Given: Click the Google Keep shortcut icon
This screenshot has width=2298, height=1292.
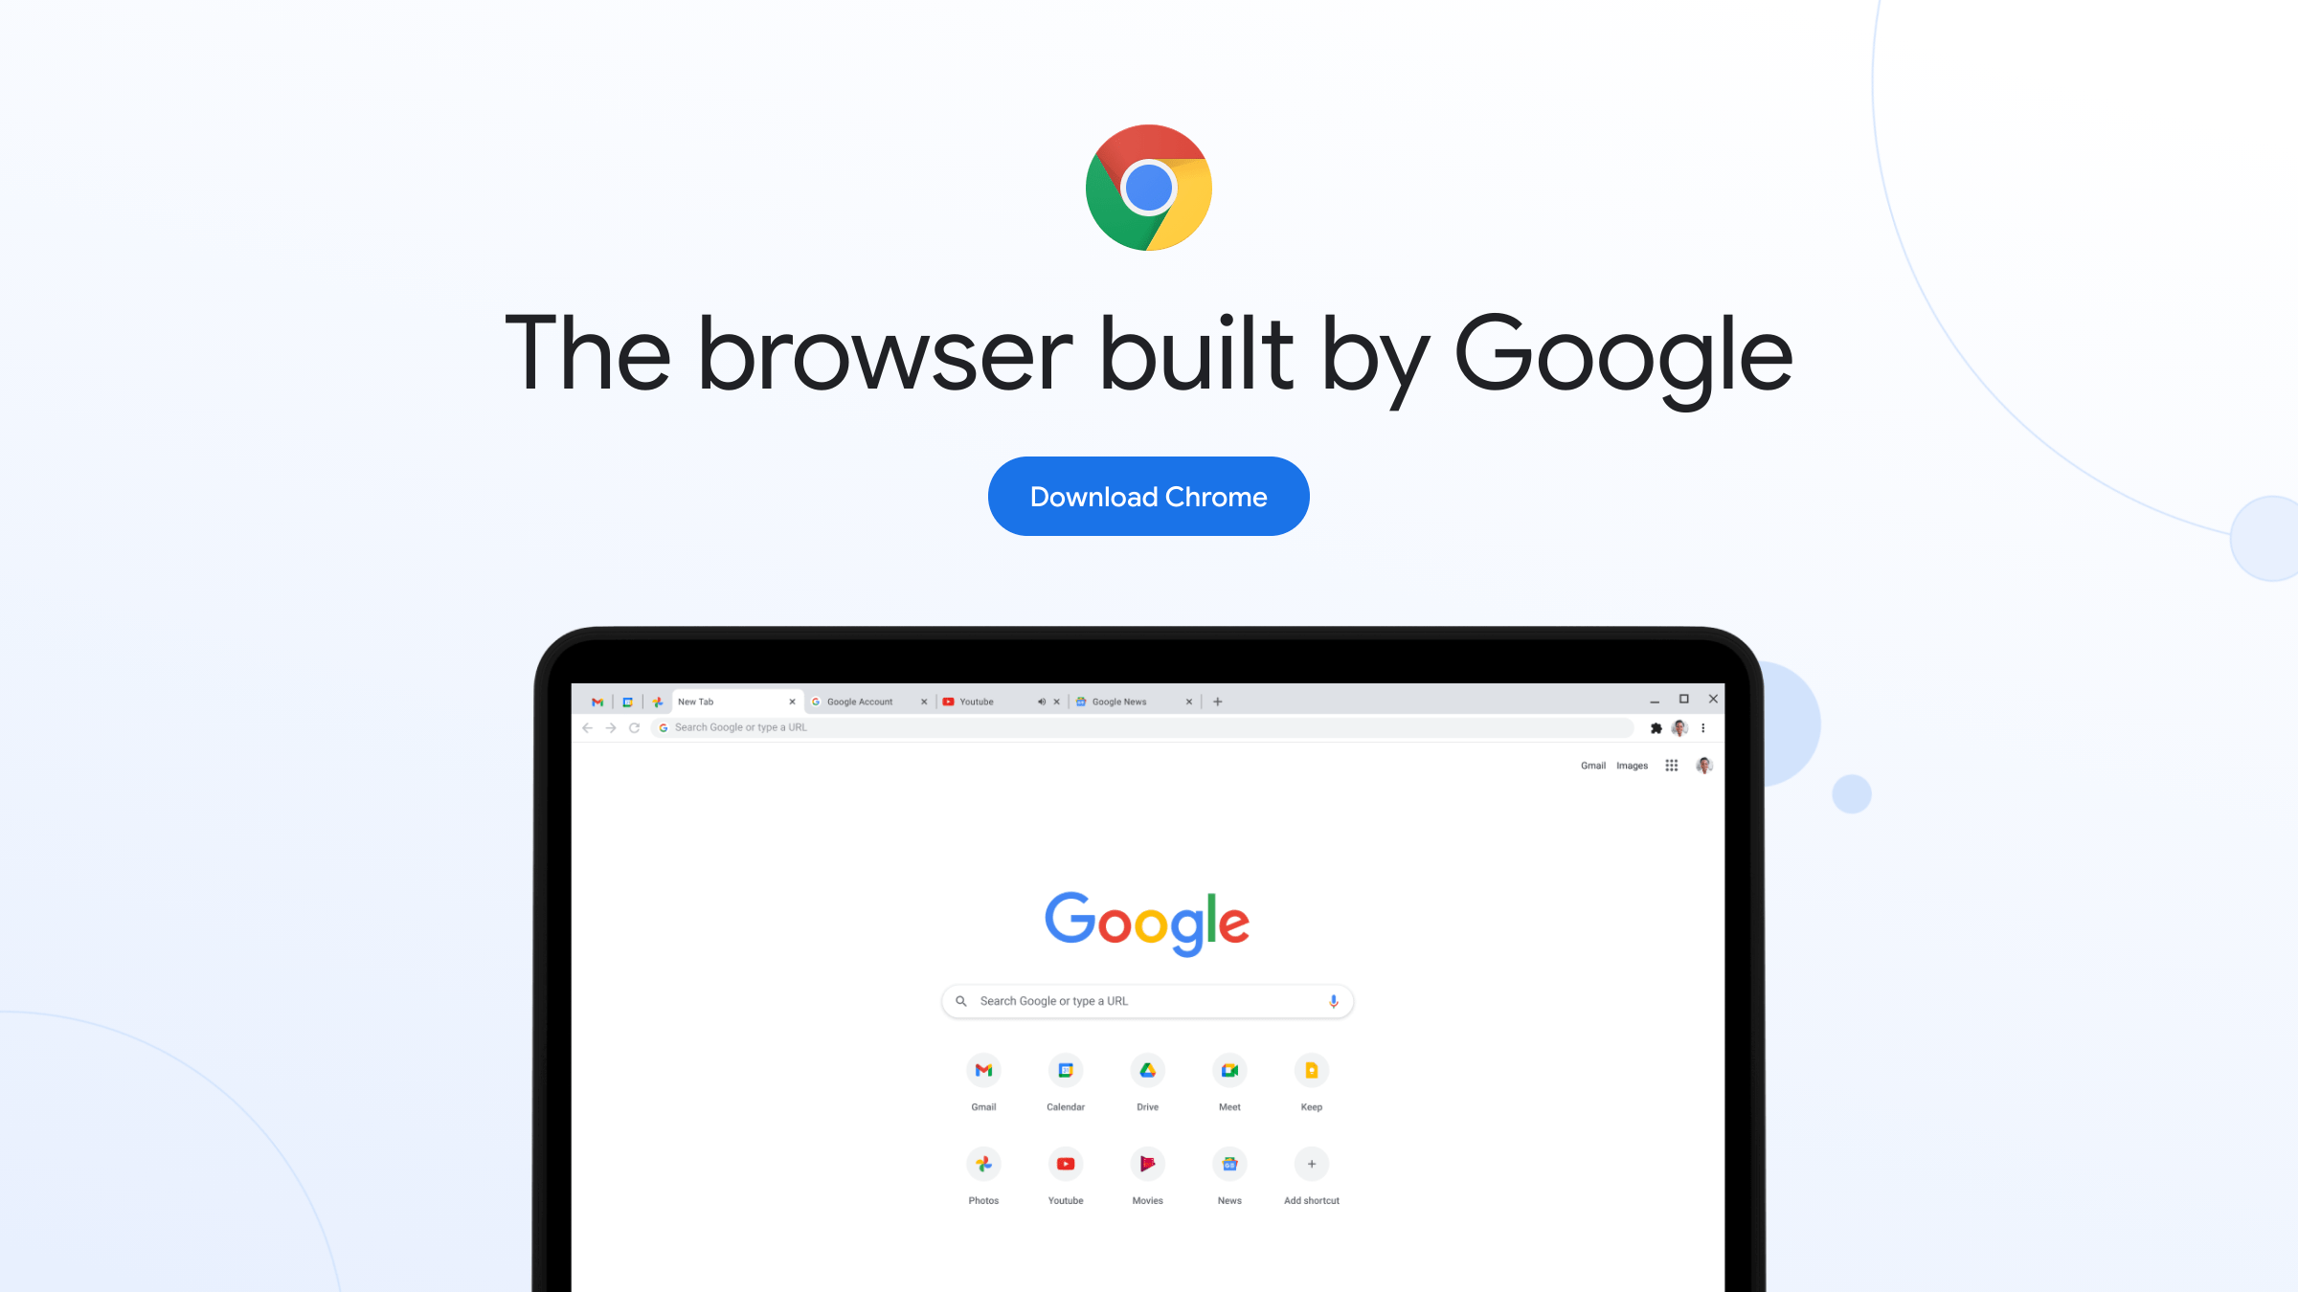Looking at the screenshot, I should [1310, 1070].
